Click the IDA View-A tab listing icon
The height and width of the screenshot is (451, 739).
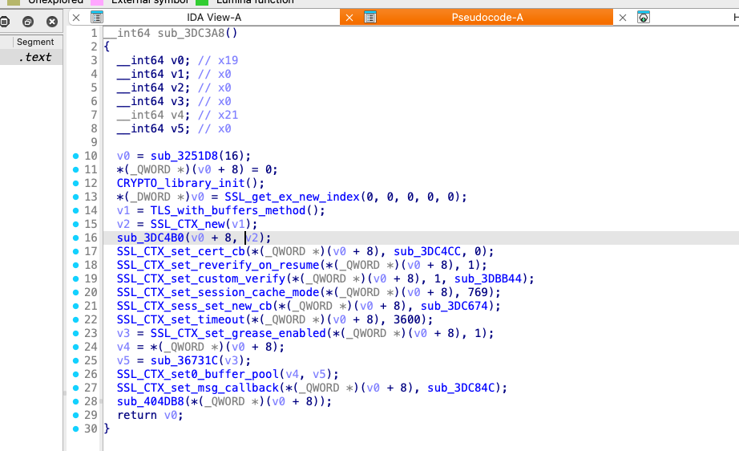pyautogui.click(x=97, y=18)
